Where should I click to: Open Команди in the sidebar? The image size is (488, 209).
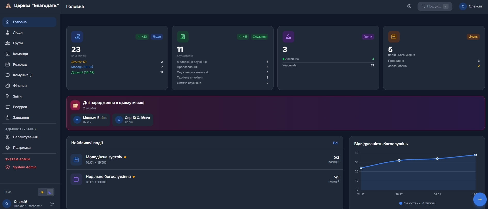29,54
